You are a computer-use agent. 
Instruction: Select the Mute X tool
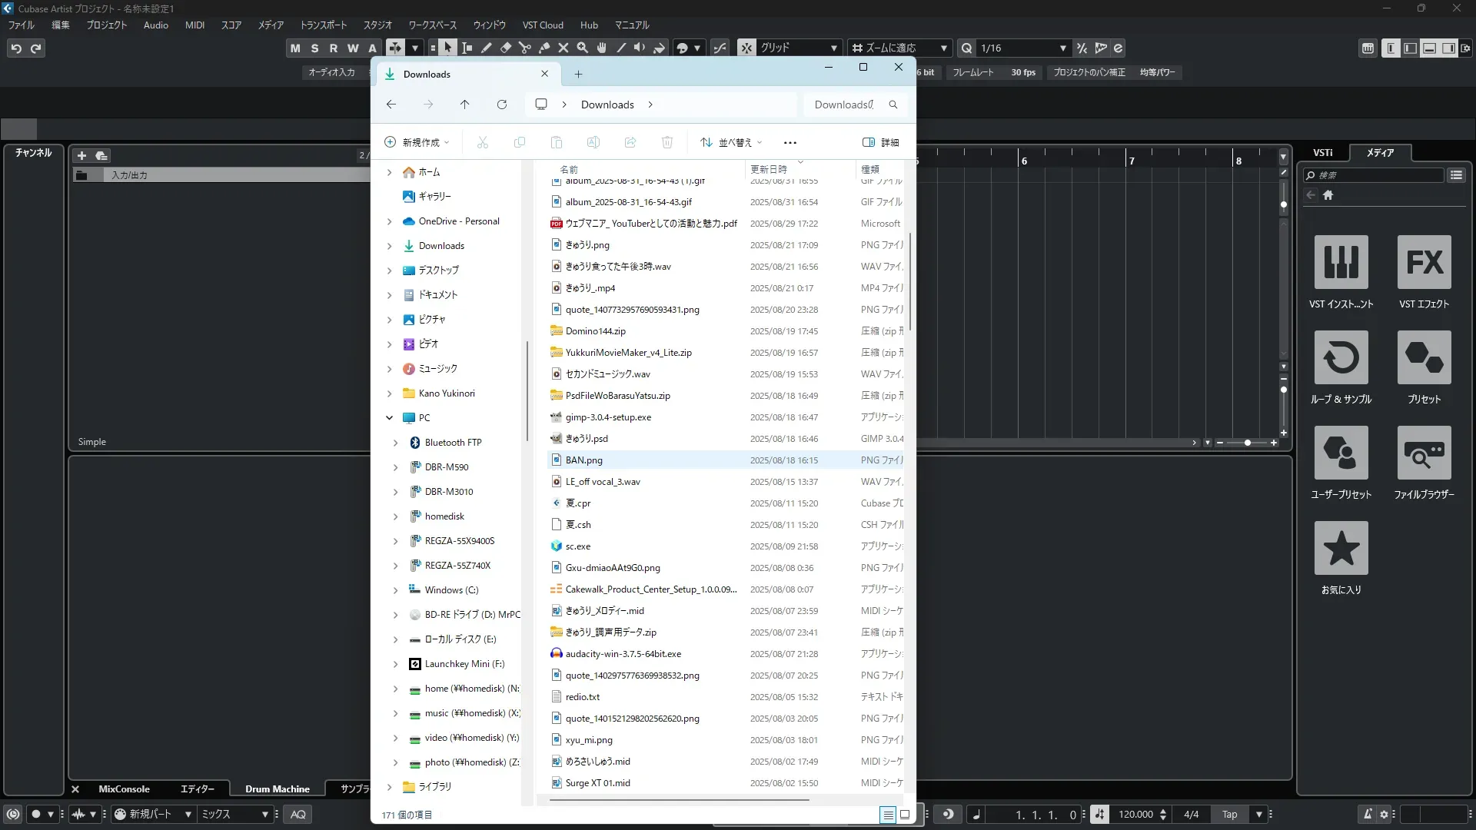pyautogui.click(x=563, y=48)
